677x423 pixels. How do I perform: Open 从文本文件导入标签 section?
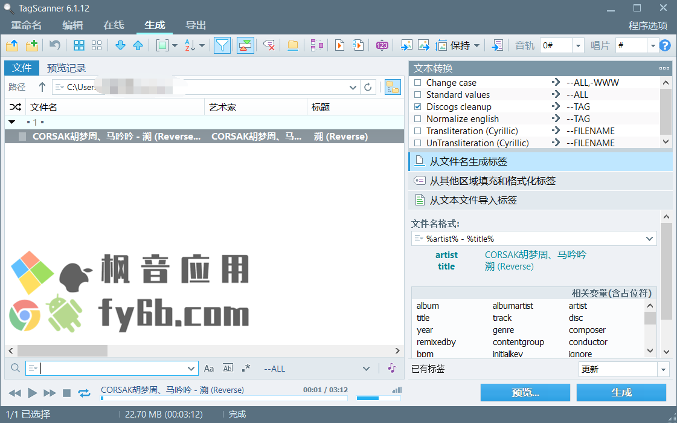click(541, 200)
